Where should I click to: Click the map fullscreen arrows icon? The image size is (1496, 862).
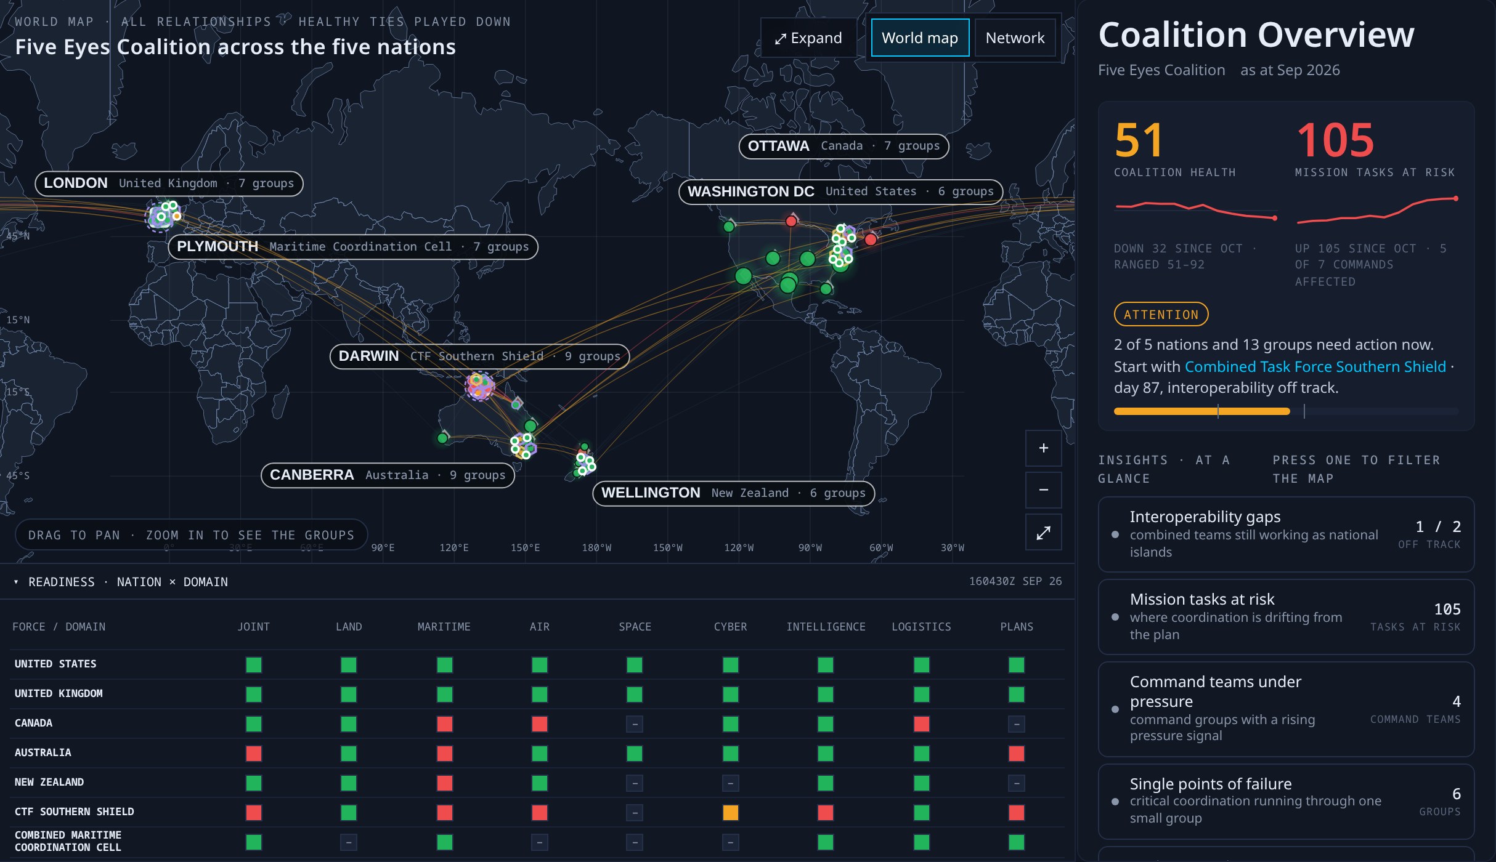click(1043, 532)
